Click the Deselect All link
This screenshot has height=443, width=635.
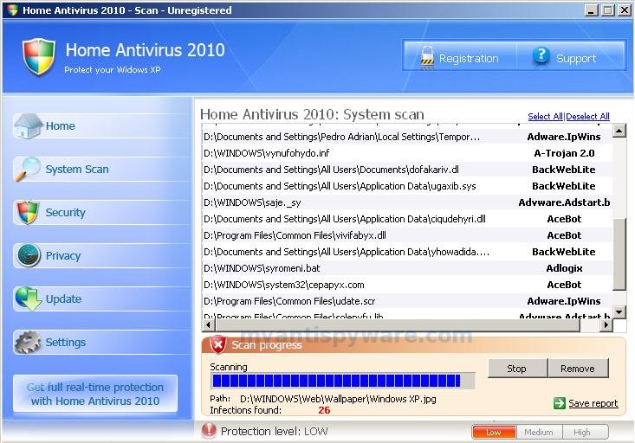[587, 117]
